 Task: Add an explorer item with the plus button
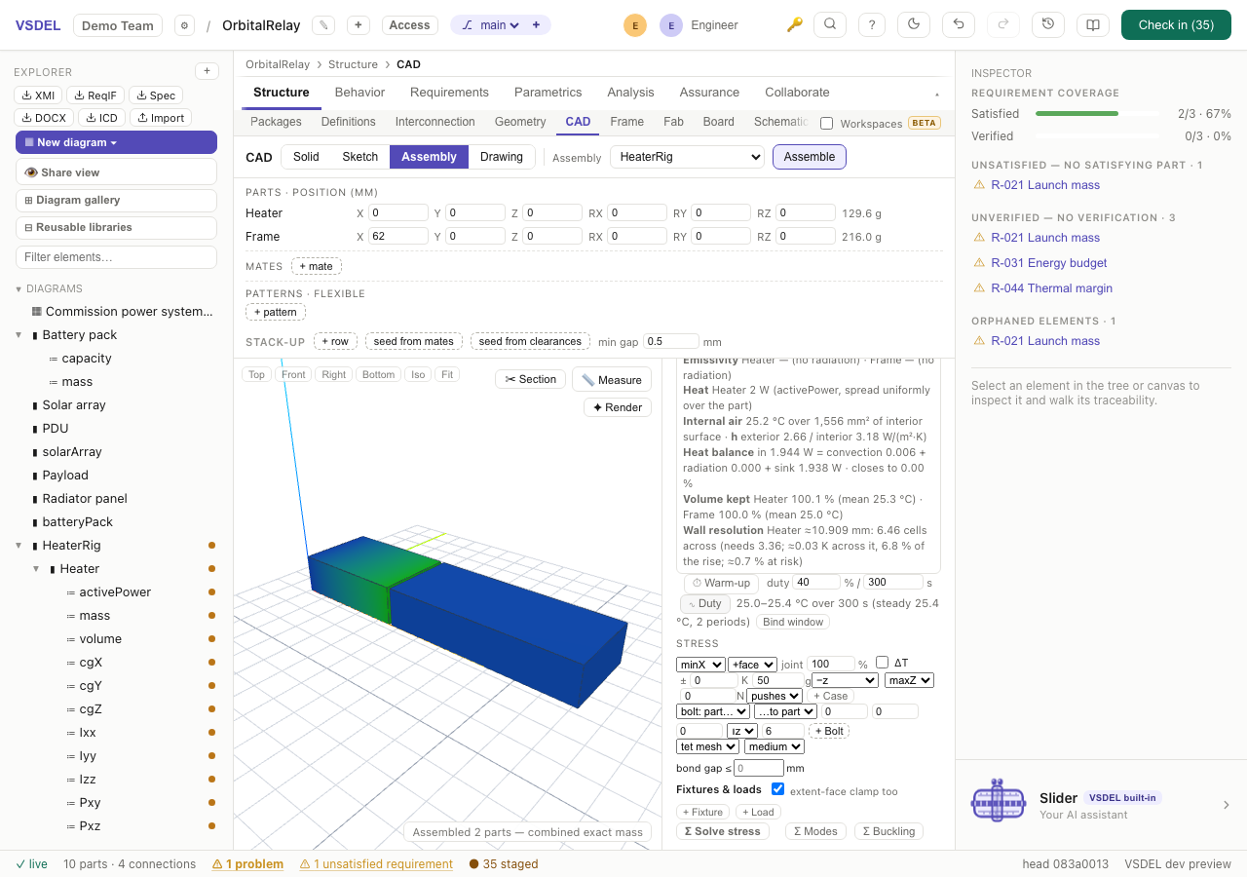click(x=207, y=71)
